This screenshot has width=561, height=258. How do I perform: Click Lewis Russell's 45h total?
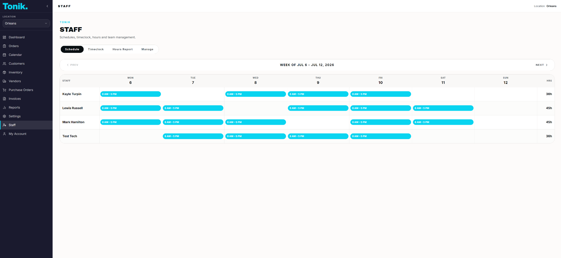click(549, 108)
